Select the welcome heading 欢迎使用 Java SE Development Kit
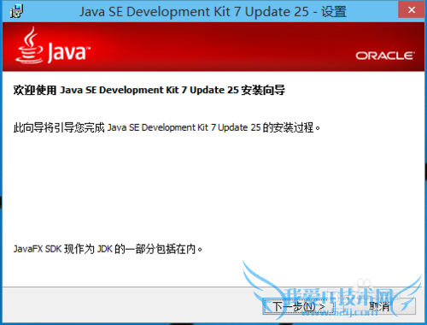The width and height of the screenshot is (427, 325). point(149,90)
